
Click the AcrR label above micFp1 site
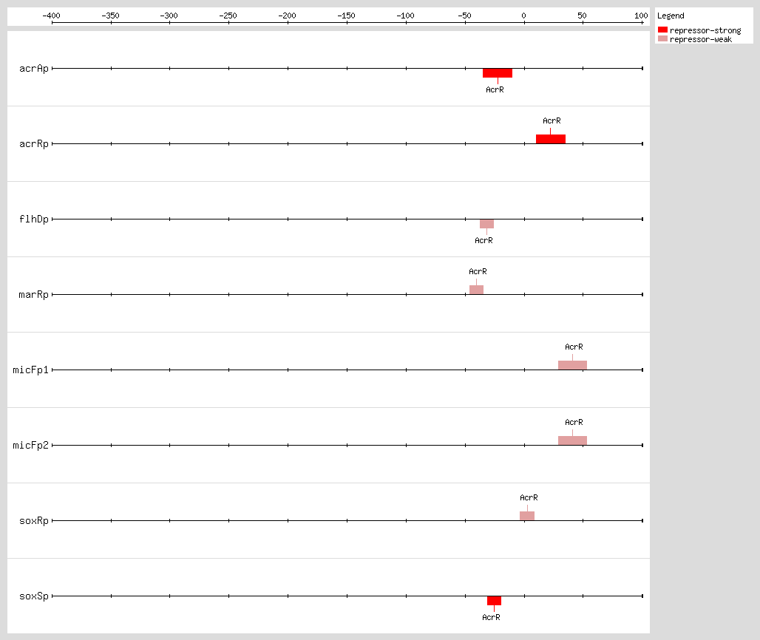point(574,347)
